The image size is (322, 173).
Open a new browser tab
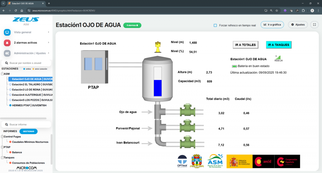pos(49,3)
